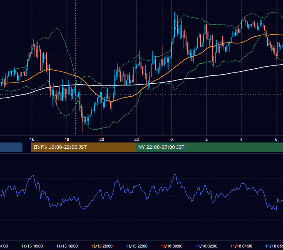This screenshot has height=250, width=283.
Task: Click the '0' hour label on chart axis
Action: point(171,140)
